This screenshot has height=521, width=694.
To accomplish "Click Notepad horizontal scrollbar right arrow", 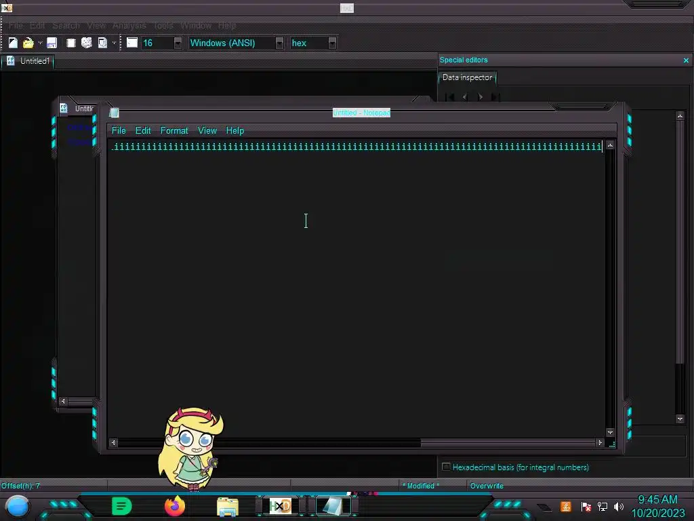I will coord(600,442).
